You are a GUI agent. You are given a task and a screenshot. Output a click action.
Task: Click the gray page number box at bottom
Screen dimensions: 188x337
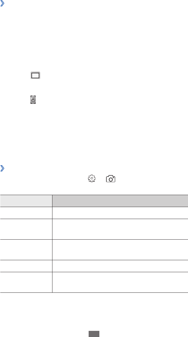click(x=94, y=334)
